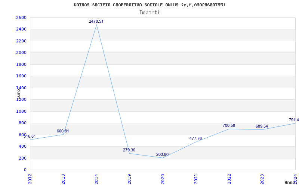Viewport: 299px width, 186px height.
Task: Click the 0 y-axis tick label
Action: [x=25, y=170]
